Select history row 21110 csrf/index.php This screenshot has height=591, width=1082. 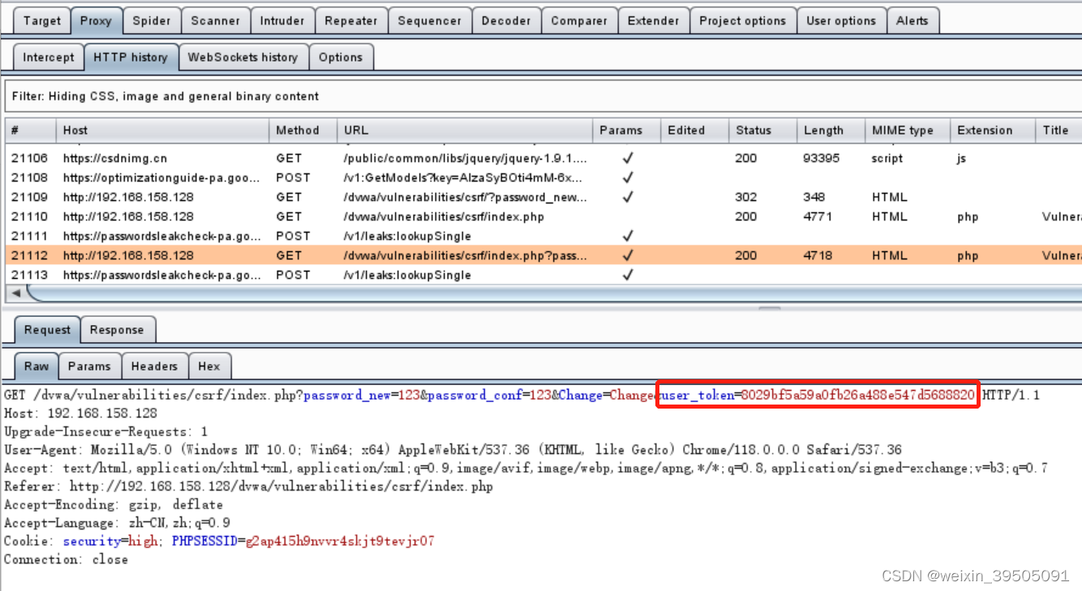(x=543, y=216)
